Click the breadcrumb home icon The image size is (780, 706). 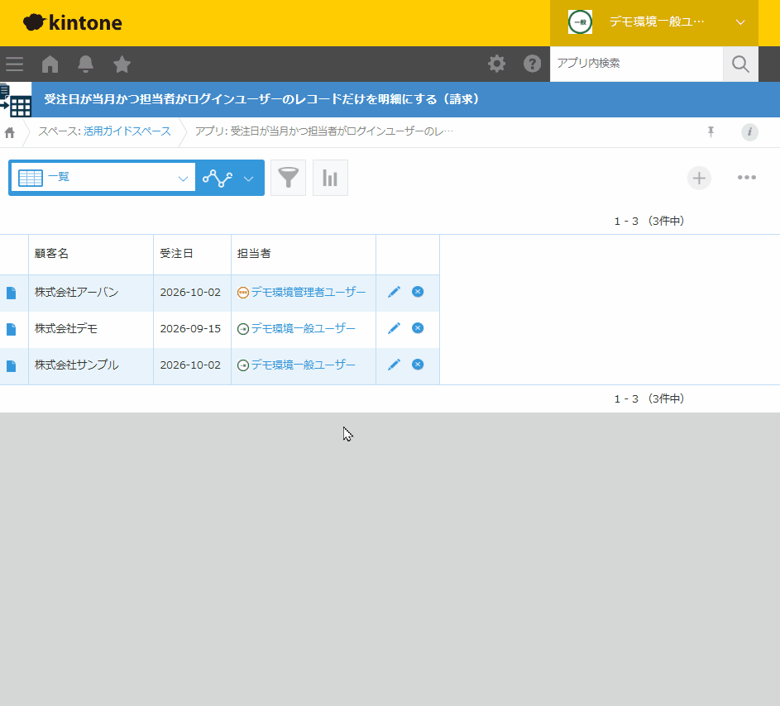9,132
